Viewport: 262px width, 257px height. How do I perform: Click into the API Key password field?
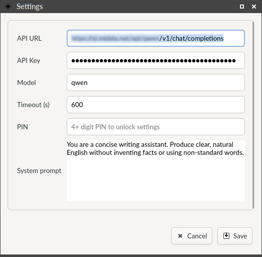(x=156, y=60)
